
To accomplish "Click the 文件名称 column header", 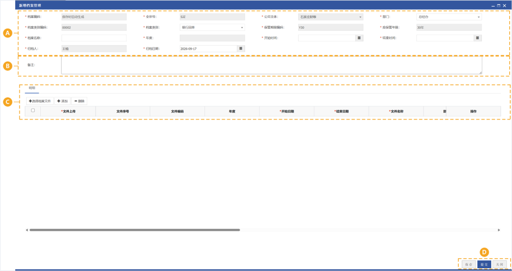I will pos(396,111).
